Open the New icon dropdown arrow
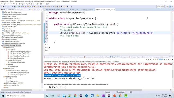 (3, 7)
